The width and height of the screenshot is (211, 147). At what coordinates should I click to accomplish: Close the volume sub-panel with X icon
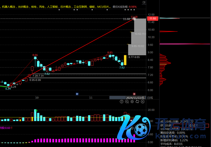[x=142, y=102]
